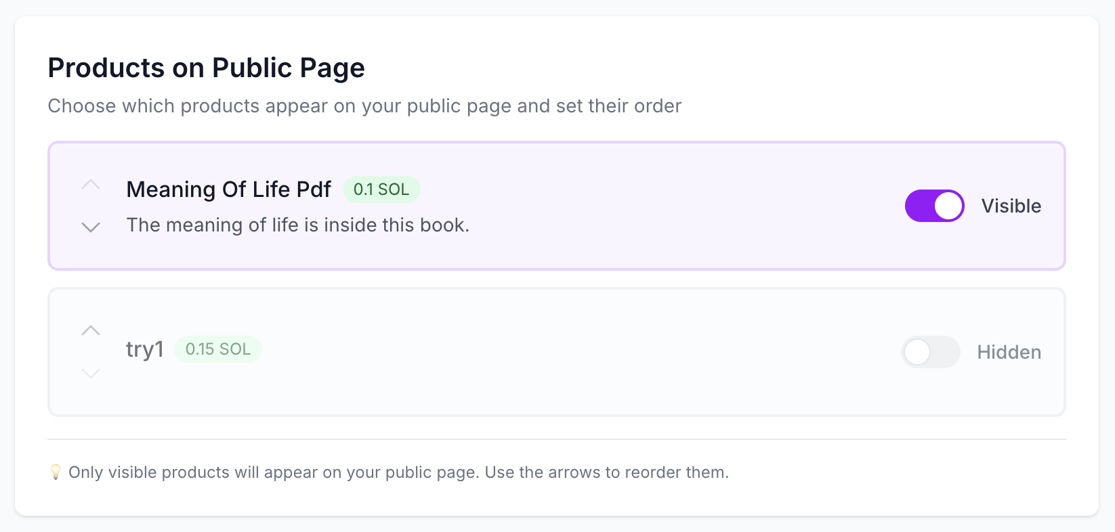1115x532 pixels.
Task: Select the try1 product name
Action: click(145, 349)
